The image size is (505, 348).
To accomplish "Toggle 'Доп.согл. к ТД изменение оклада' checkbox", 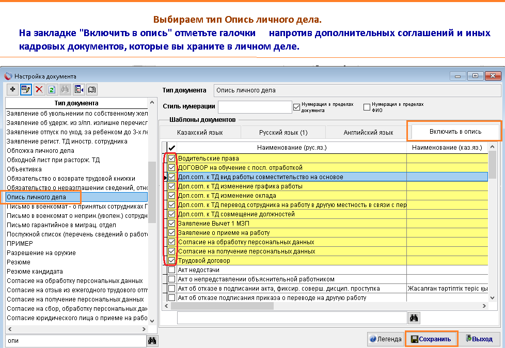I will (x=171, y=195).
